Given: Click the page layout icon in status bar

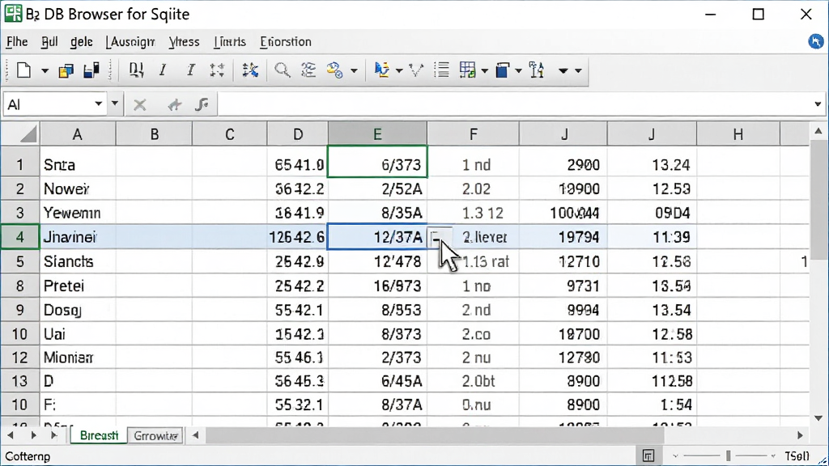Looking at the screenshot, I should [x=648, y=455].
